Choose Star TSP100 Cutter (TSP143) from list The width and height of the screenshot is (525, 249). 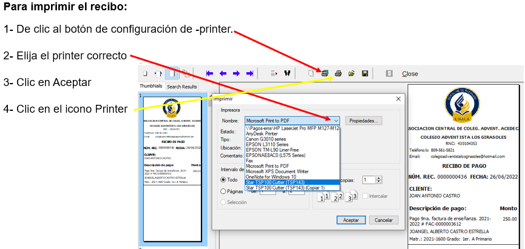pos(276,182)
